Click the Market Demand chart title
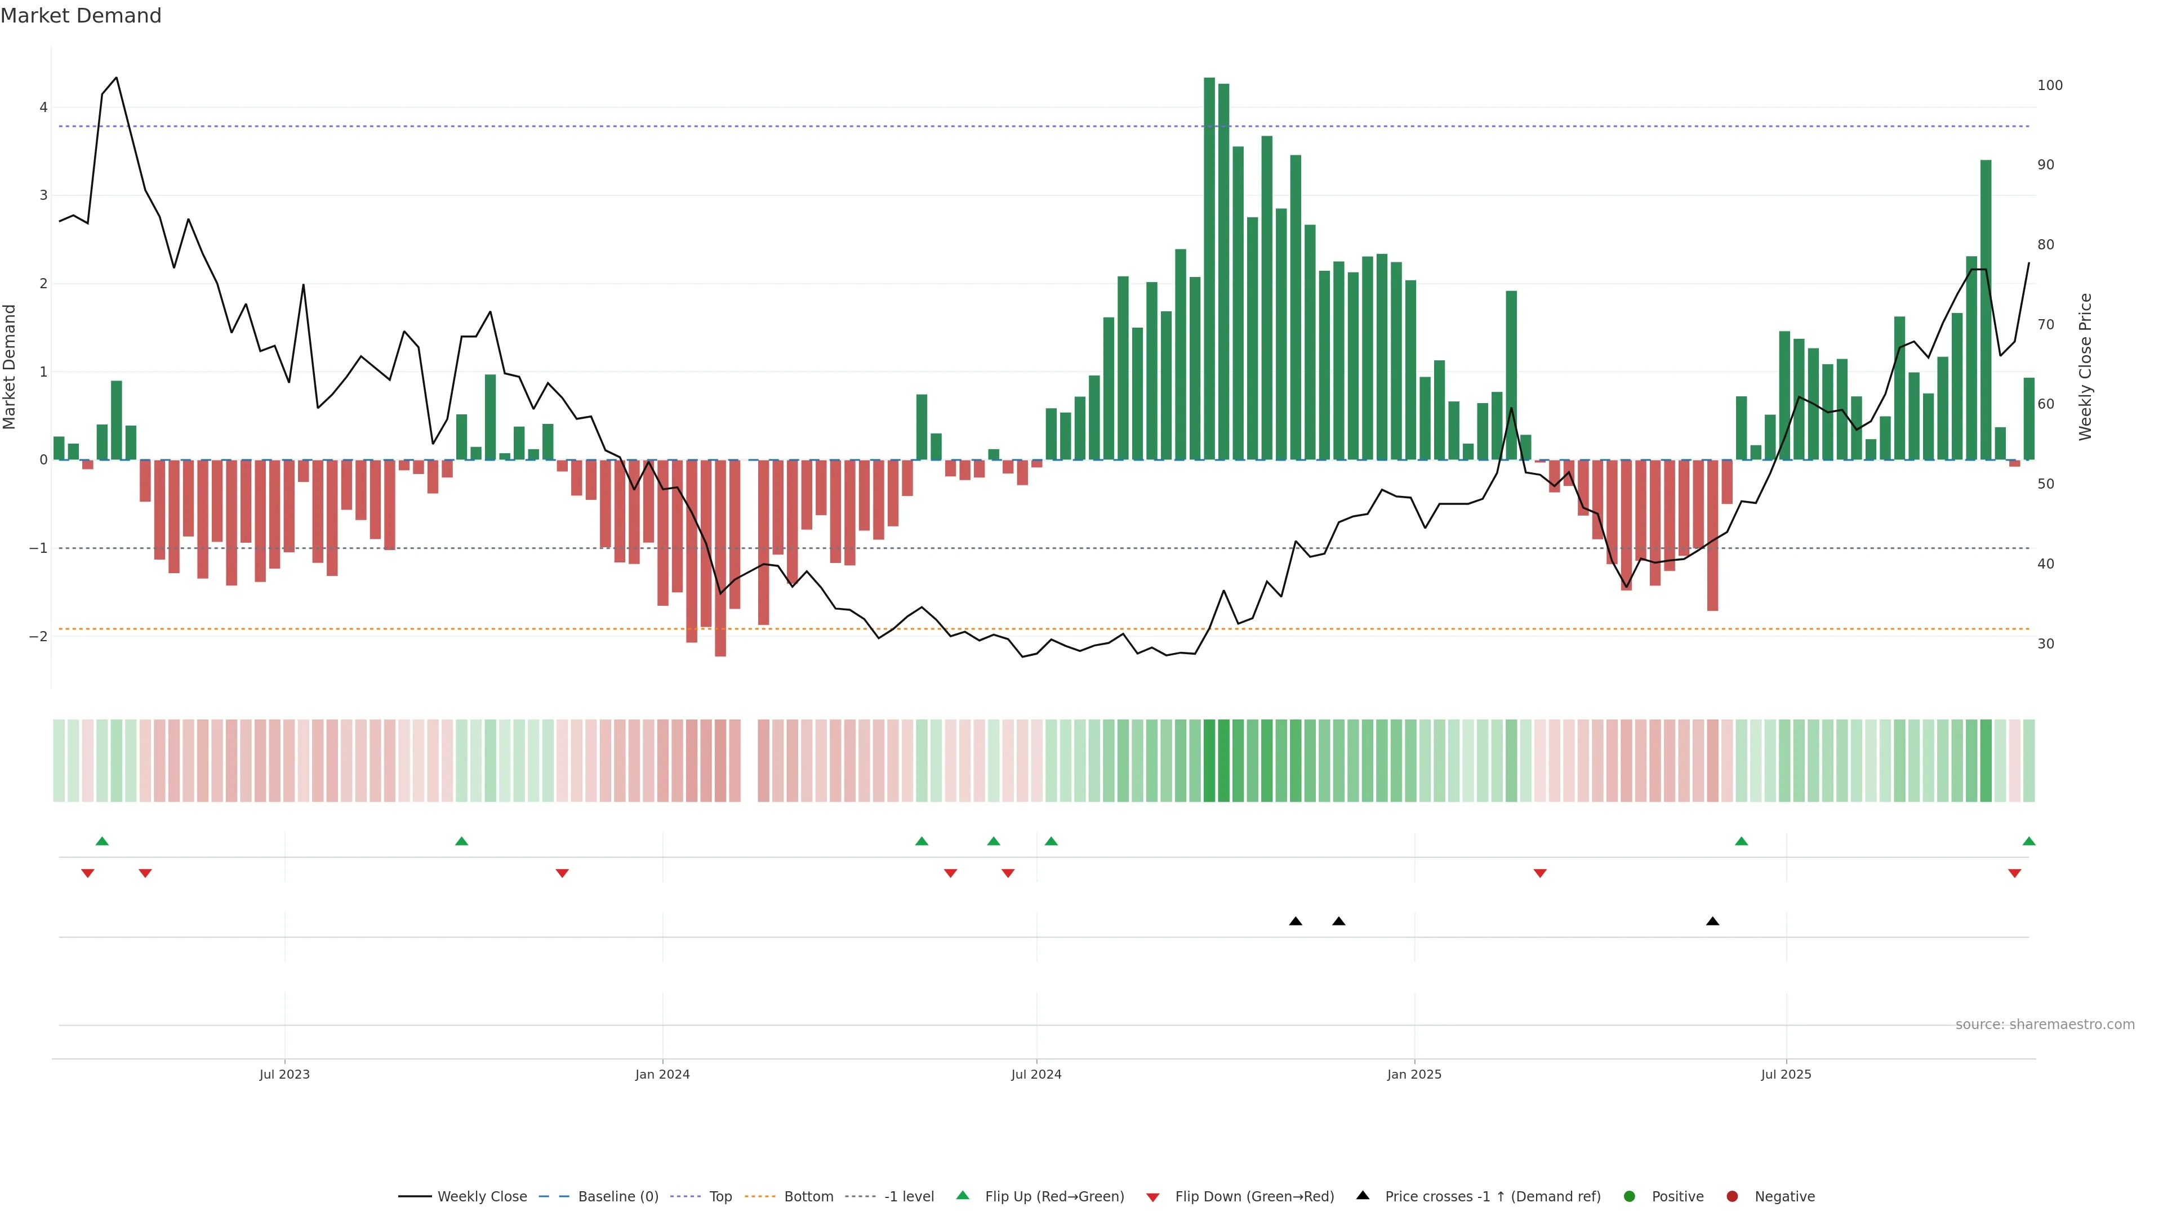 pos(81,16)
